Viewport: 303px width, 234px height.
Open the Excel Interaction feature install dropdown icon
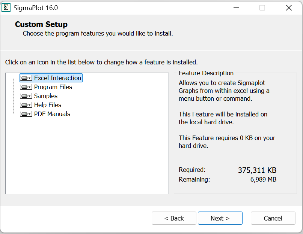(26, 78)
